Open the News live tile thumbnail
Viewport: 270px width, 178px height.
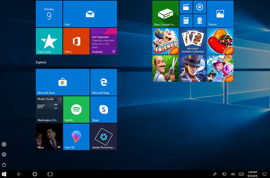click(x=49, y=137)
